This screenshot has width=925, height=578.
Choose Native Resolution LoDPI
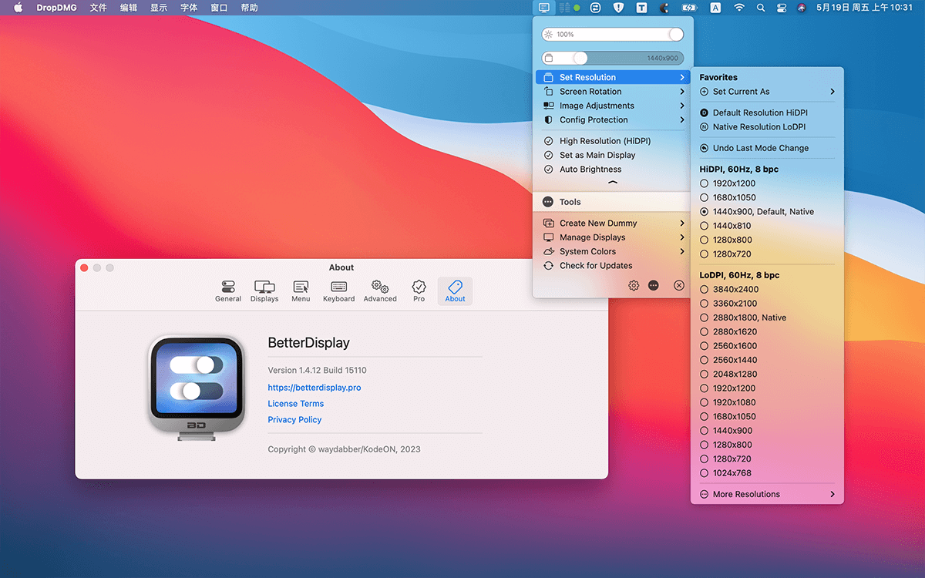(x=752, y=127)
